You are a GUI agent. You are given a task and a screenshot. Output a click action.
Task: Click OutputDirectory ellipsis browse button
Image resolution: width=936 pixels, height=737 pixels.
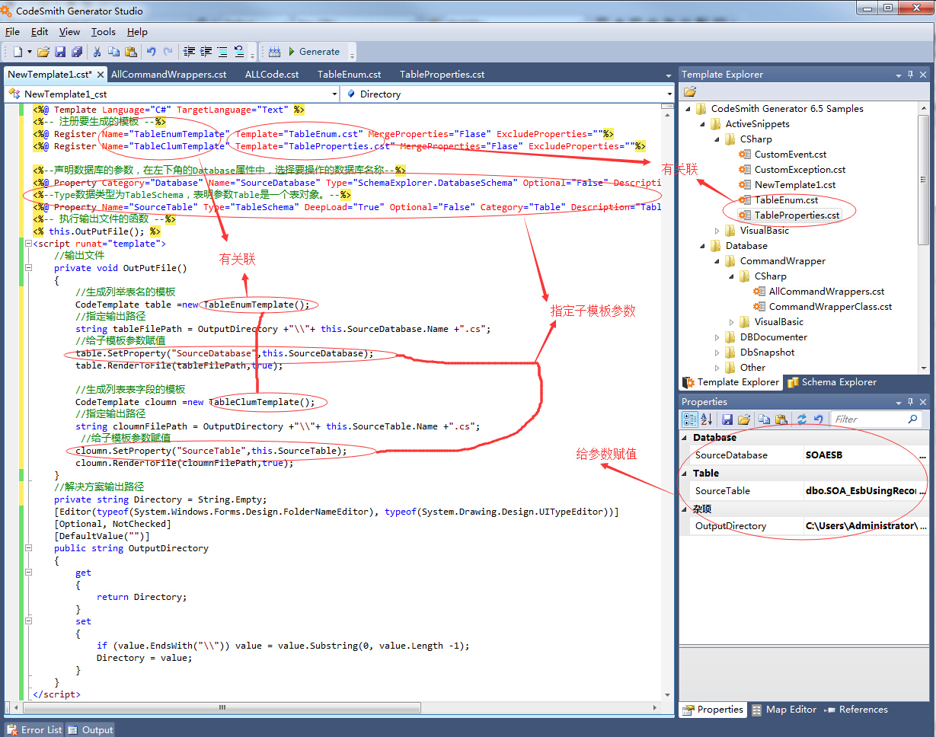(923, 526)
